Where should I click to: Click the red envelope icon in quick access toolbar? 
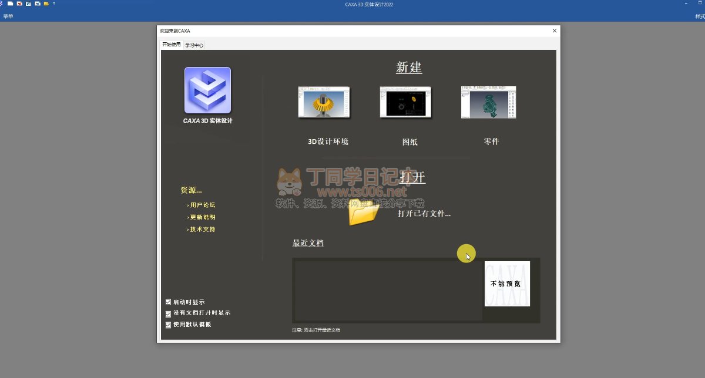click(19, 4)
